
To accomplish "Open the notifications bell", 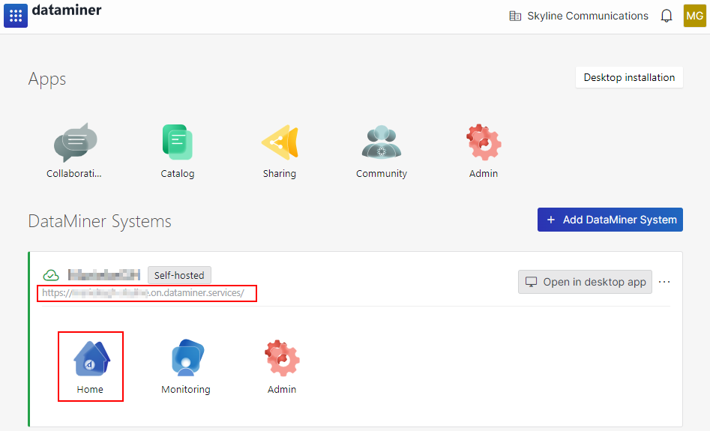I will (x=666, y=16).
